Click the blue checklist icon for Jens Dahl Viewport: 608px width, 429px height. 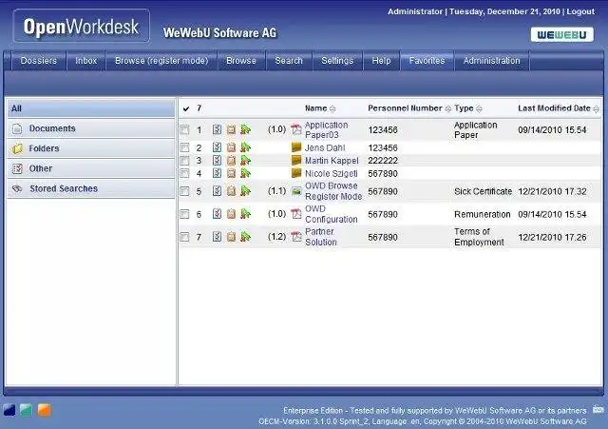(217, 147)
